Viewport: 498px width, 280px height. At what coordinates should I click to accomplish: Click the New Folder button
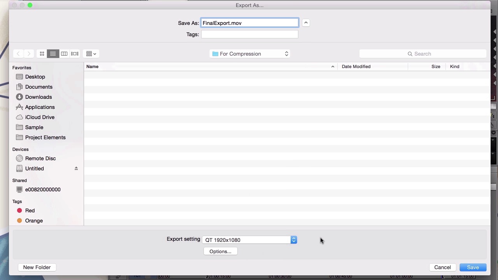37,267
